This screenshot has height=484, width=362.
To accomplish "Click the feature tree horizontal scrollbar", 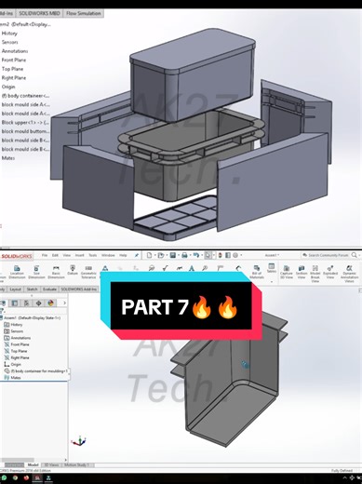I will 18,460.
